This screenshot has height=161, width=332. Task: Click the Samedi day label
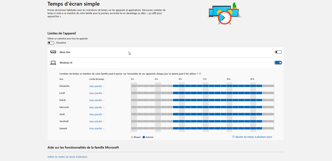coord(63,128)
